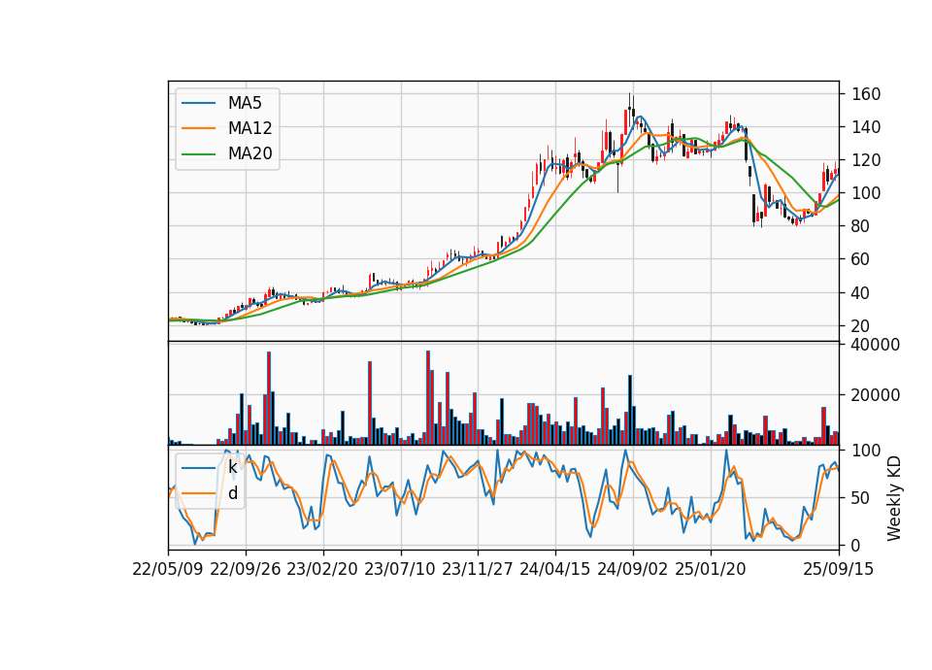This screenshot has width=932, height=670.
Task: Click the d legend label
Action: tap(233, 493)
